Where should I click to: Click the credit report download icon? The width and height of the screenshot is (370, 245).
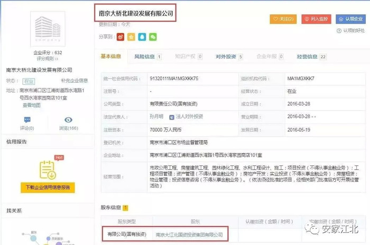pyautogui.click(x=48, y=170)
